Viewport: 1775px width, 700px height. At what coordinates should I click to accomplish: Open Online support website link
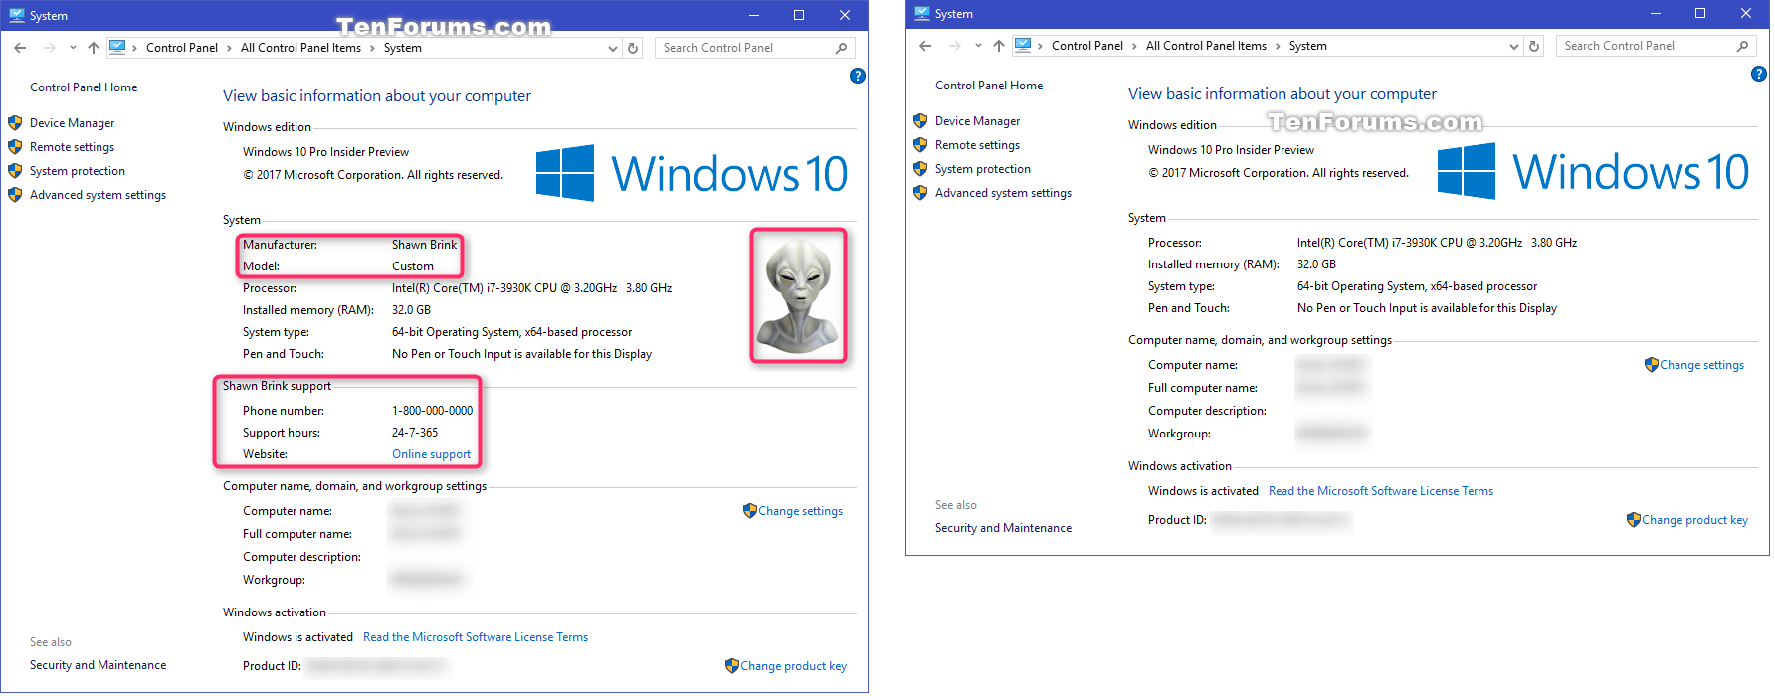click(x=431, y=454)
